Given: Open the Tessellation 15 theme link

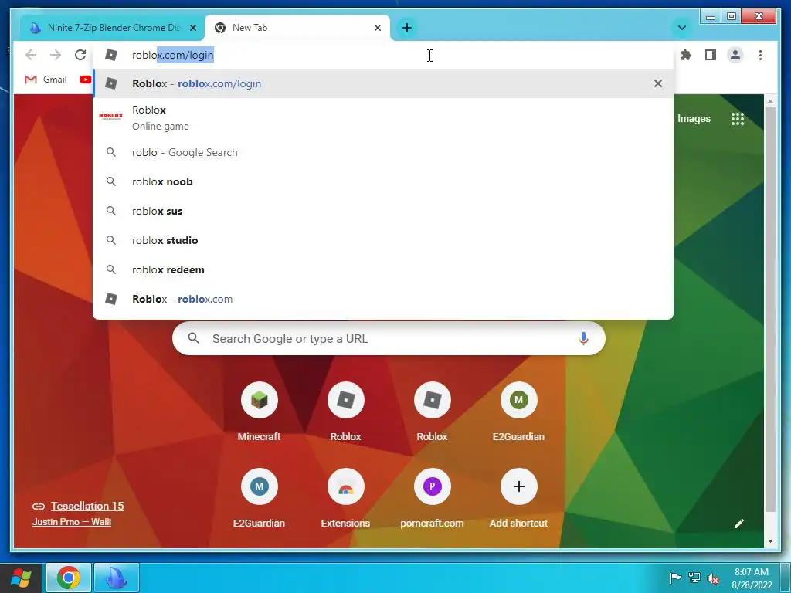Looking at the screenshot, I should (x=87, y=506).
